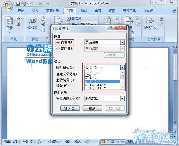This screenshot has width=179, height=146.
Task: Open the 脚注 group dialog launcher
Action: (47, 39)
